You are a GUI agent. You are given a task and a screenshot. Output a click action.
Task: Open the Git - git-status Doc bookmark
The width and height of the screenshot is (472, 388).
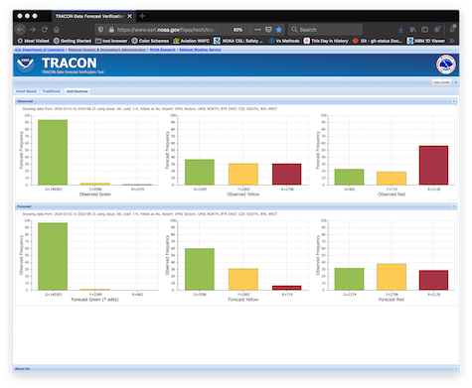click(x=378, y=41)
